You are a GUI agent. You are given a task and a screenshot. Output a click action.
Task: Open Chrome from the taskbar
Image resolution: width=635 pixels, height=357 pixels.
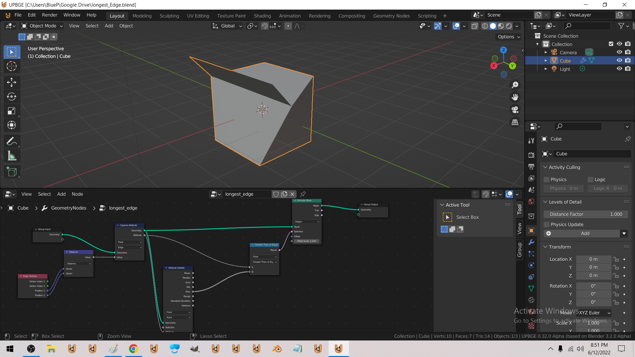pyautogui.click(x=133, y=349)
